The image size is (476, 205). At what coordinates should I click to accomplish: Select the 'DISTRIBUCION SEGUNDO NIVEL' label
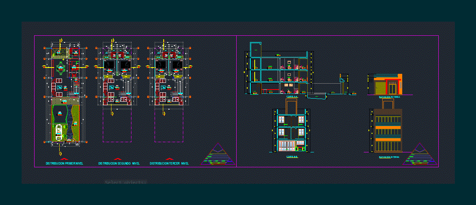119,163
